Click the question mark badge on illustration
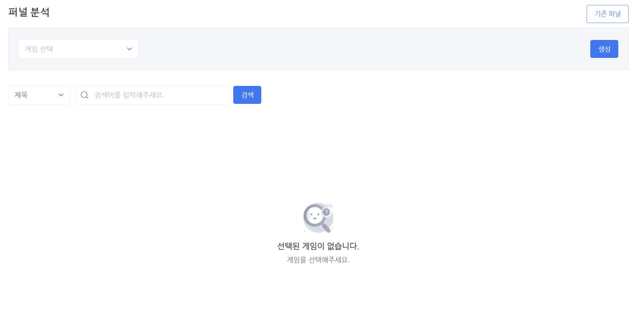The height and width of the screenshot is (315, 637). 326,212
